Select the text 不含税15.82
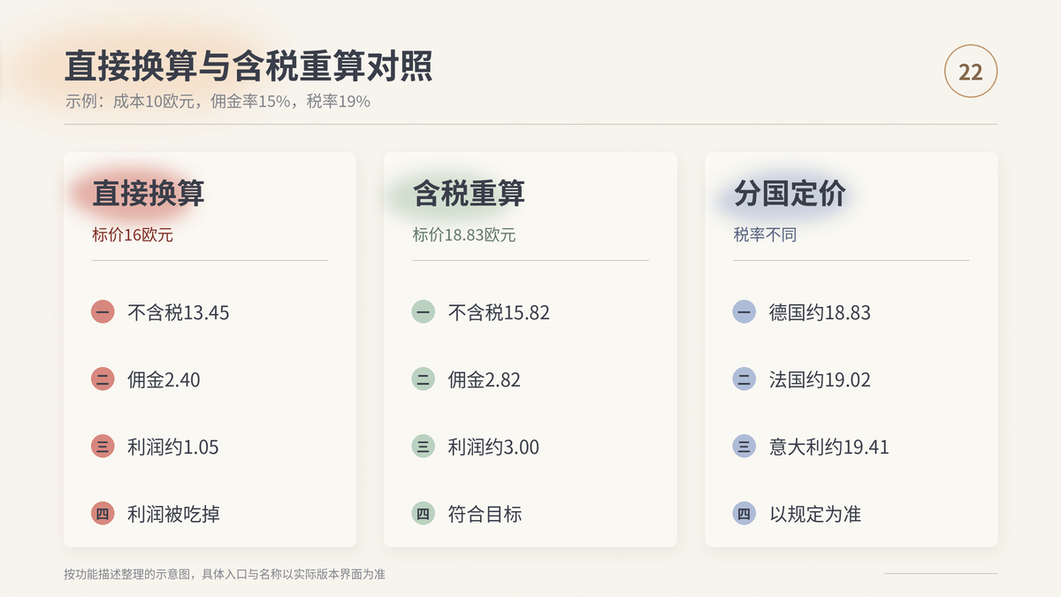 pyautogui.click(x=500, y=312)
